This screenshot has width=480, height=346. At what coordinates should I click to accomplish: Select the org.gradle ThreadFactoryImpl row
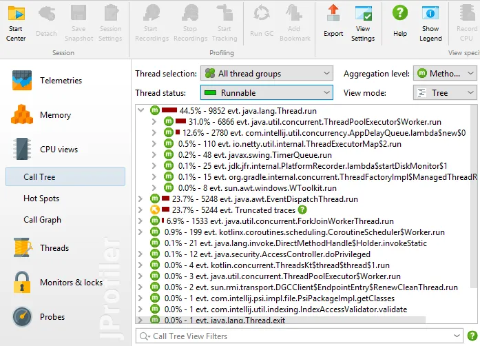(x=320, y=177)
